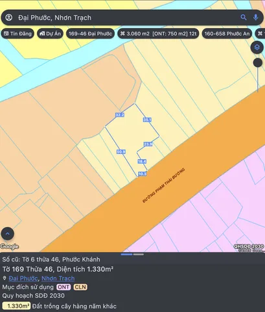Viewport: 265px width, 312px height.
Task: Click the 50.9 edge measurement label
Action: pyautogui.click(x=121, y=151)
